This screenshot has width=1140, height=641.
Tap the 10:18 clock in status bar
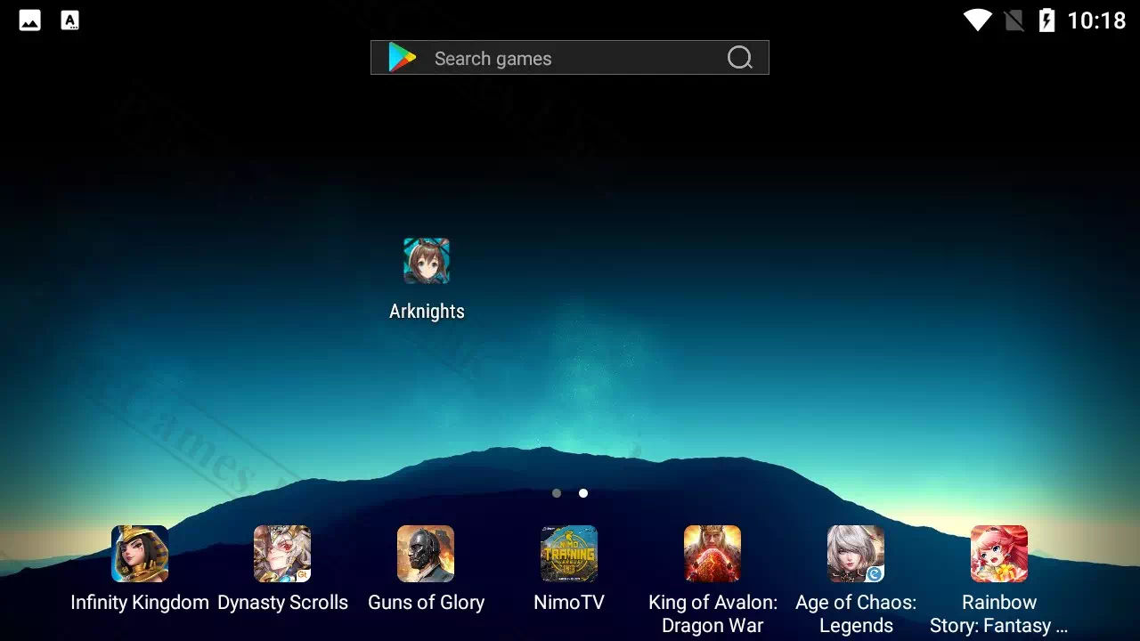pyautogui.click(x=1096, y=20)
